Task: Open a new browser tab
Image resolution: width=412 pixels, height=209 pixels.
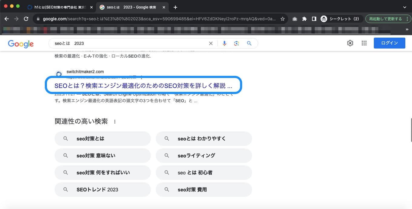Action: pyautogui.click(x=175, y=7)
